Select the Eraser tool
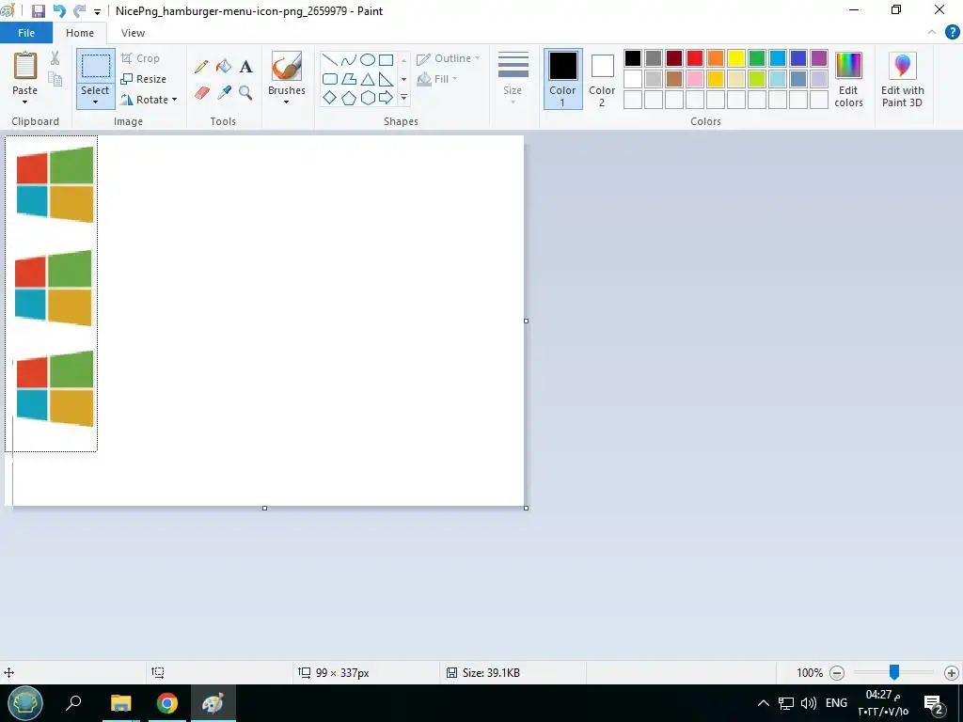 (201, 93)
